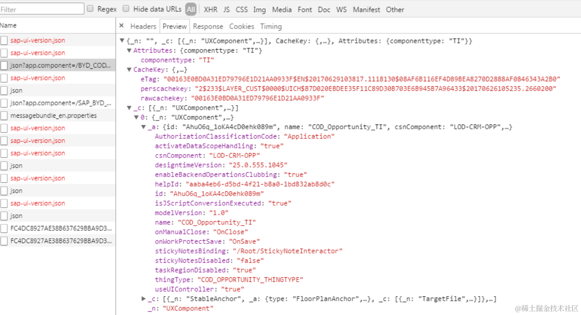Click file icon of json?app.component=/BYD_COD request

tap(4, 65)
